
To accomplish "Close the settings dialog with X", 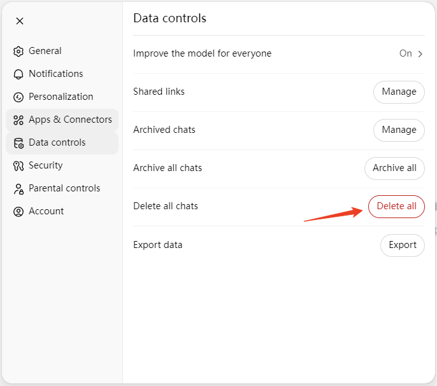I will pyautogui.click(x=20, y=21).
